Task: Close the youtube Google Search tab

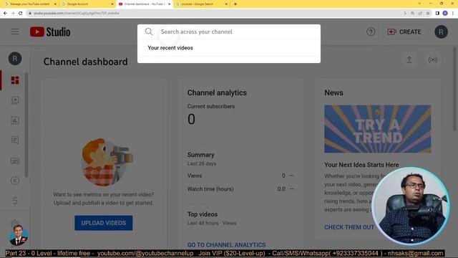Action: [x=226, y=4]
